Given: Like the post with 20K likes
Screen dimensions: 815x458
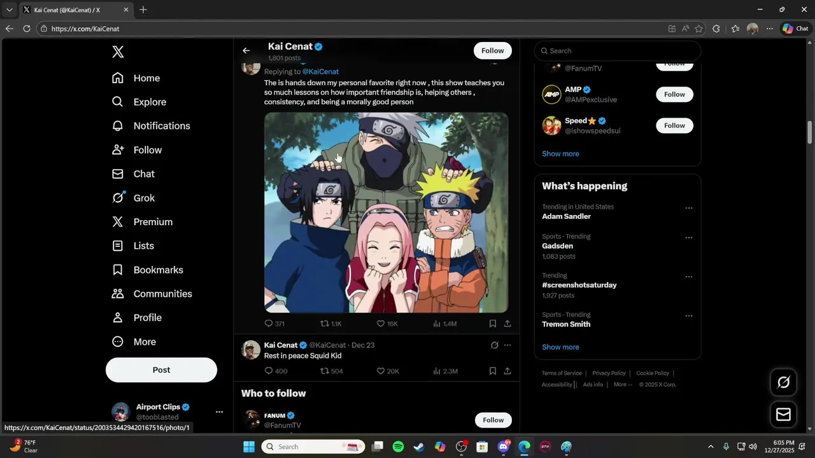Looking at the screenshot, I should (x=387, y=371).
